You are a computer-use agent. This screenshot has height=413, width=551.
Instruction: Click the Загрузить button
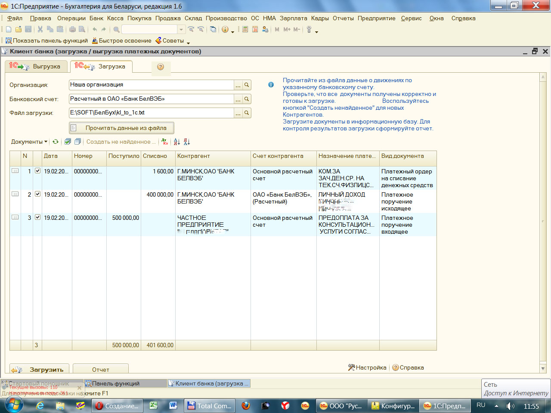click(x=40, y=369)
